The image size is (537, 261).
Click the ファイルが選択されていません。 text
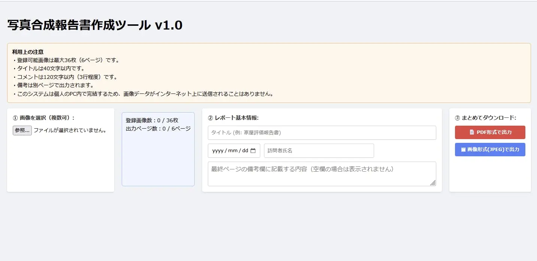click(70, 130)
